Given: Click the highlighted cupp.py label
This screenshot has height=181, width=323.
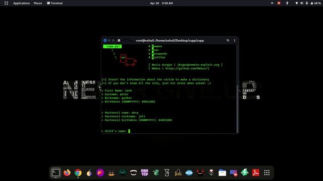Looking at the screenshot, I should [x=112, y=46].
